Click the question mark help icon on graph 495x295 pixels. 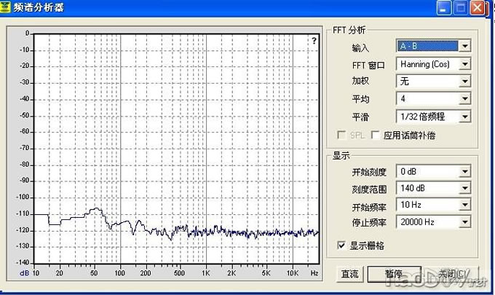point(314,42)
